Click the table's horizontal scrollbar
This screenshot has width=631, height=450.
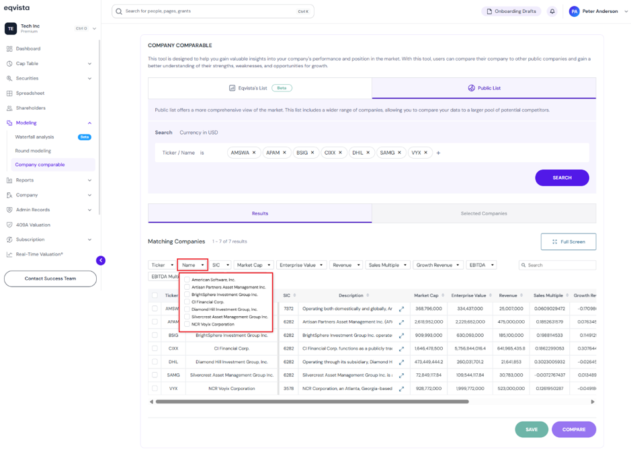312,402
